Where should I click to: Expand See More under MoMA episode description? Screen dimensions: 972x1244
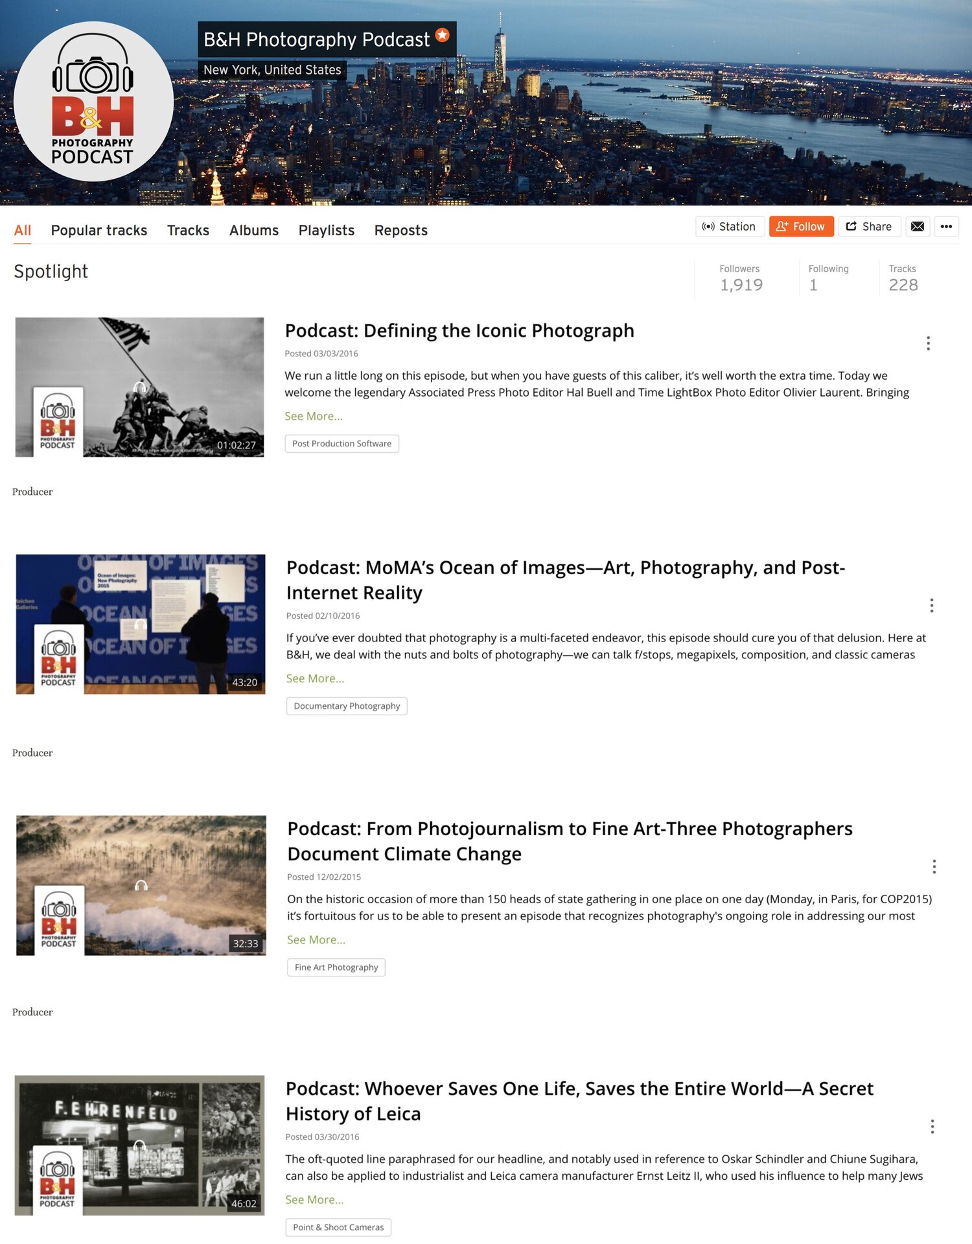tap(315, 678)
